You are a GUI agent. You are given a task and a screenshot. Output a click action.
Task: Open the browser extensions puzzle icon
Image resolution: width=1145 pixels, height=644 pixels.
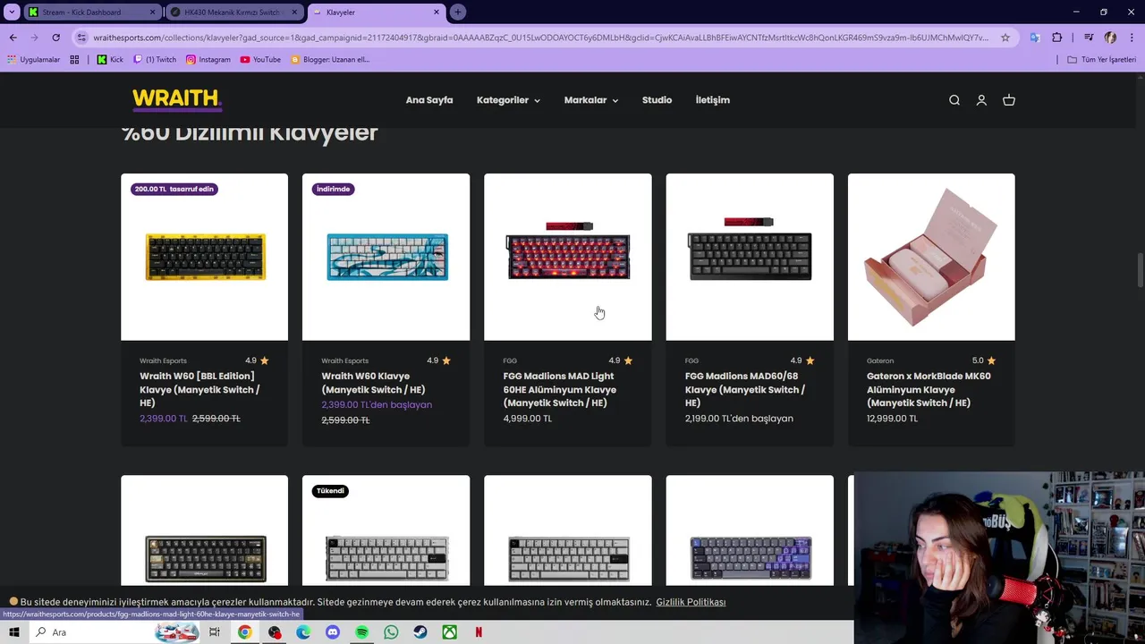pyautogui.click(x=1057, y=38)
